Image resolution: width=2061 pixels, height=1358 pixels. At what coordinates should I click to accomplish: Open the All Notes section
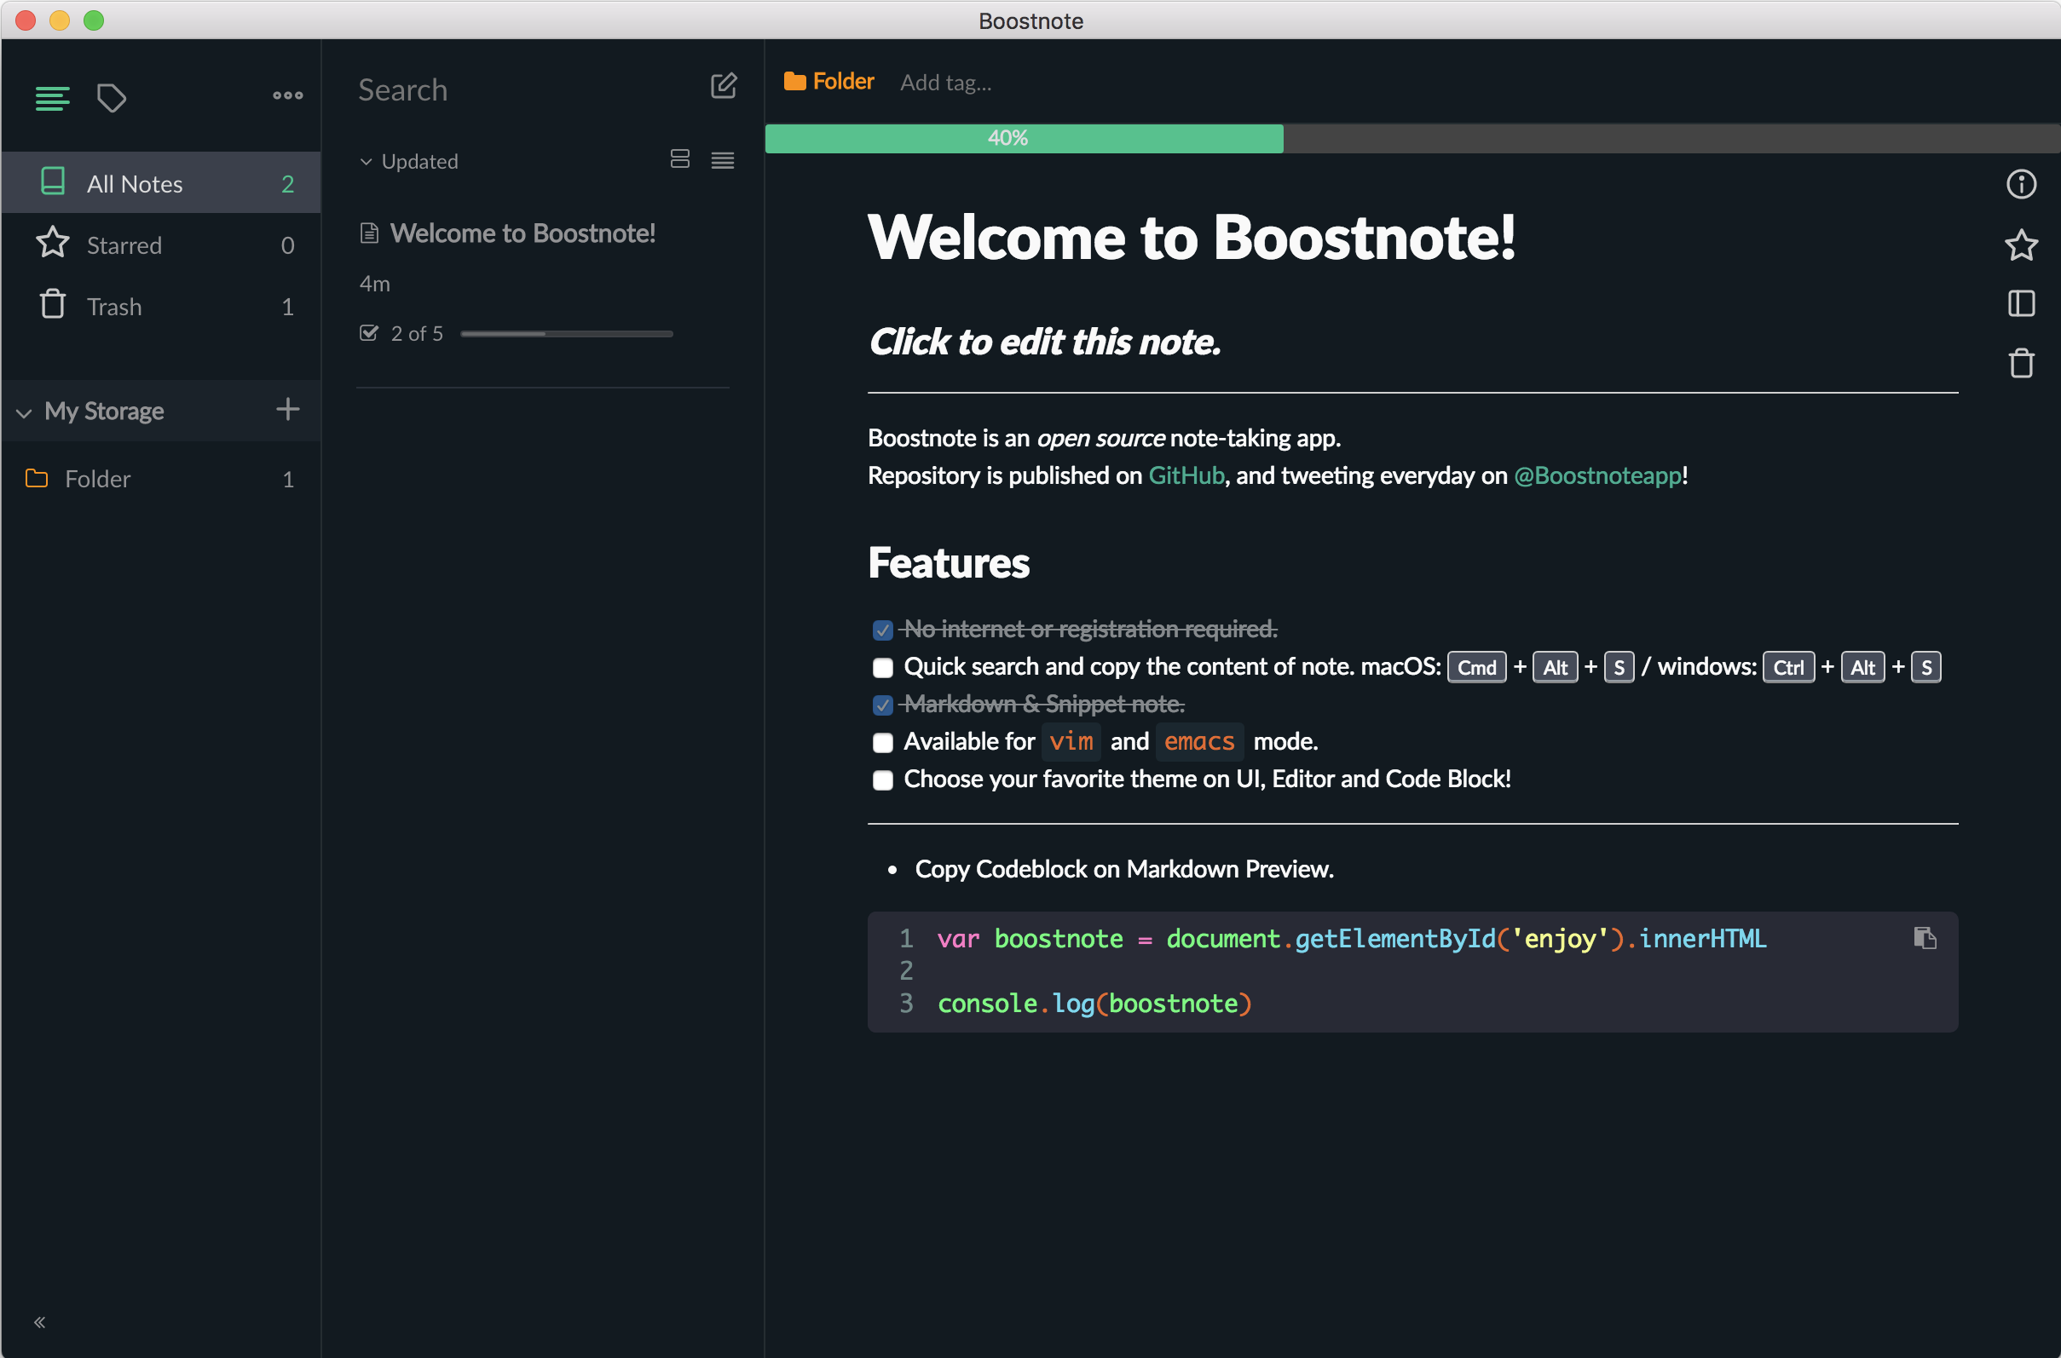[135, 182]
